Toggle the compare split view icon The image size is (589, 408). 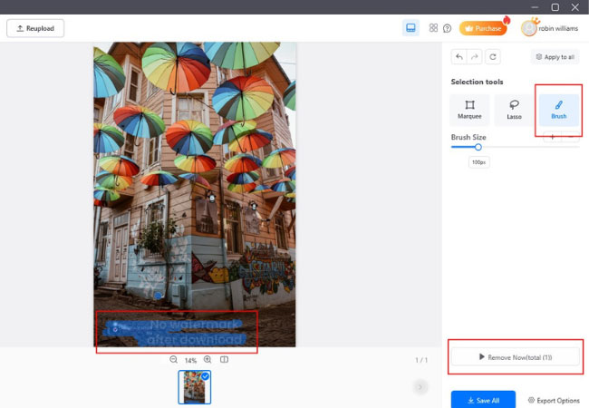point(225,360)
